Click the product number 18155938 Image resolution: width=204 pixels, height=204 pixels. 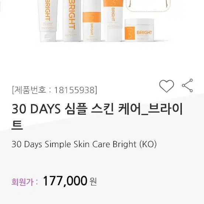[74, 90]
